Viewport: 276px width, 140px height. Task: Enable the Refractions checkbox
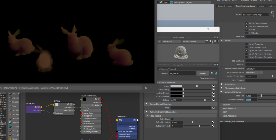click(172, 119)
